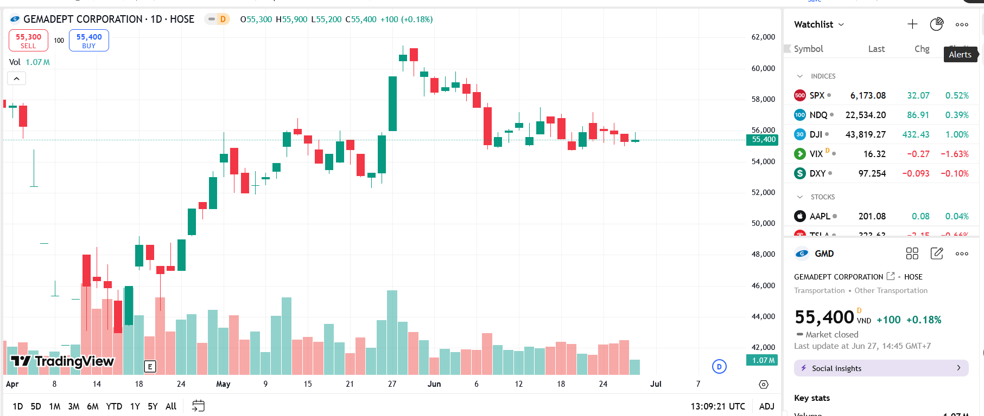Image resolution: width=984 pixels, height=416 pixels.
Task: Select the YTD time range
Action: click(x=114, y=406)
